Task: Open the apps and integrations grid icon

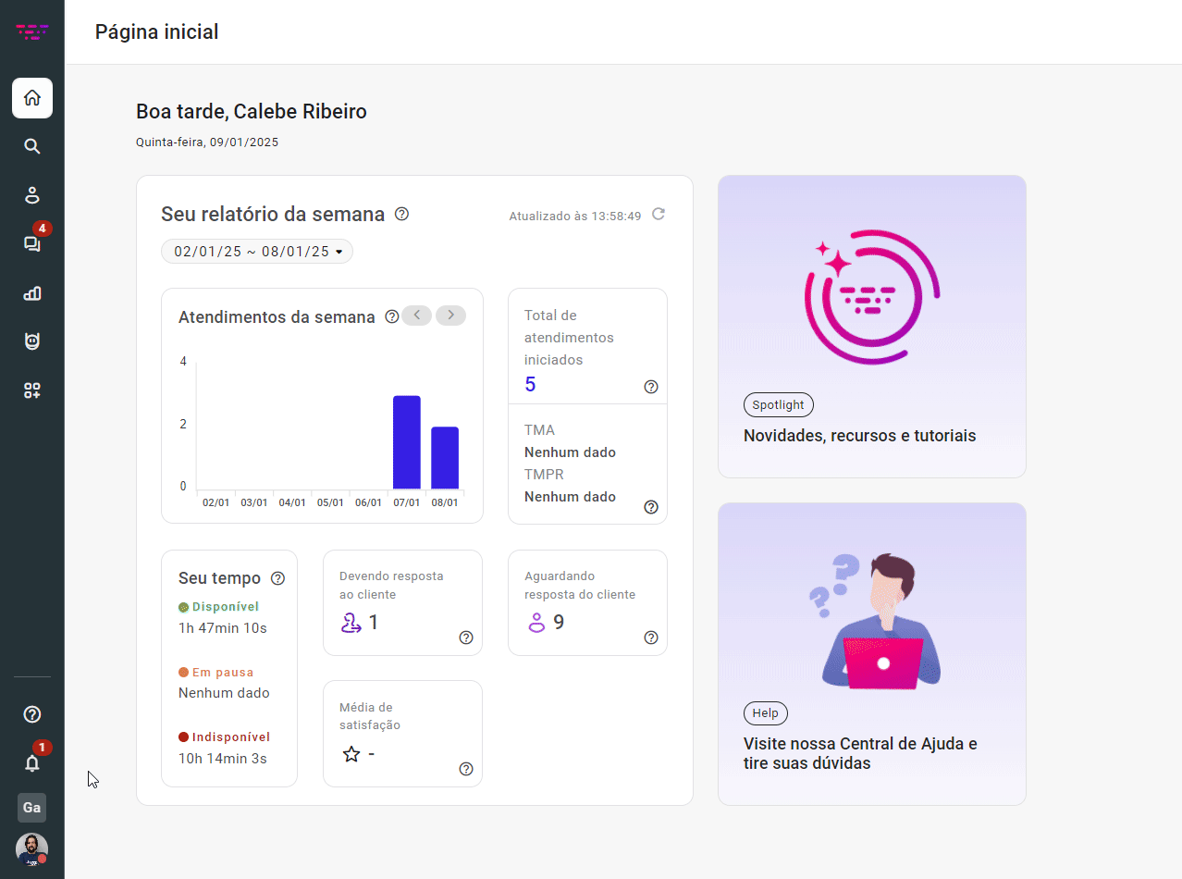Action: pyautogui.click(x=32, y=390)
